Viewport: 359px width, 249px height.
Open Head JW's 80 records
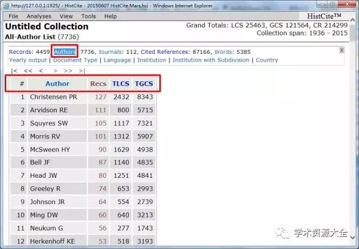tap(103, 176)
